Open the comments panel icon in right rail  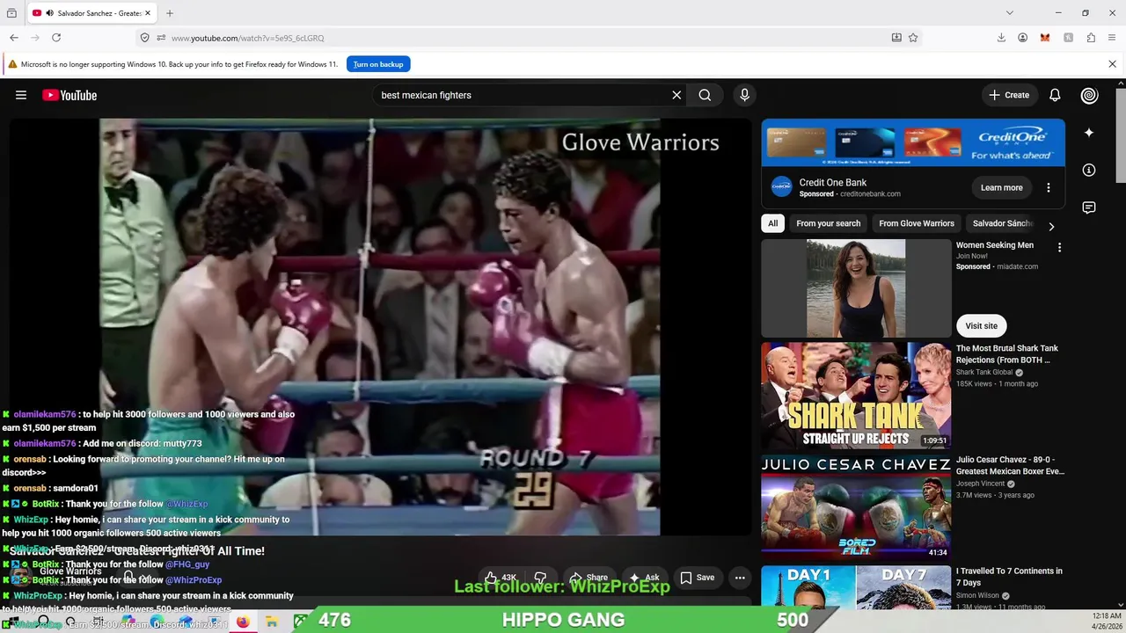click(x=1089, y=207)
